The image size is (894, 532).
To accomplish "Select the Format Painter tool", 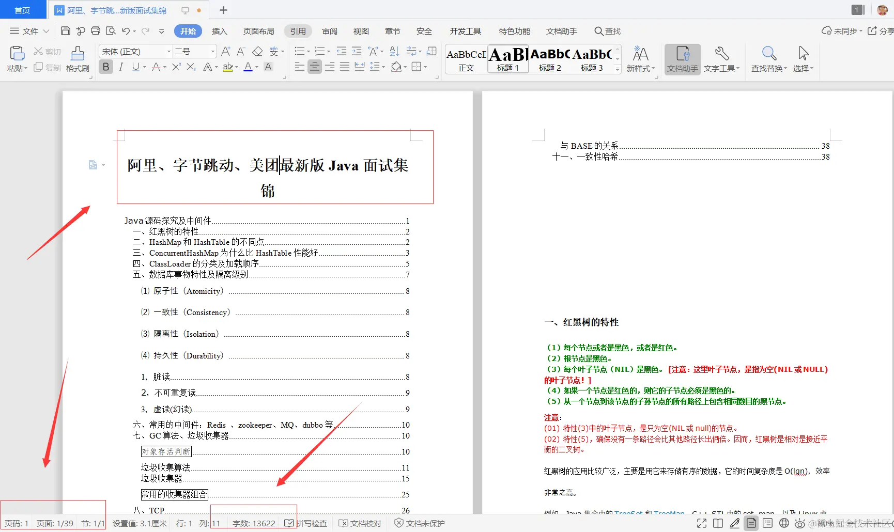I will [x=78, y=58].
